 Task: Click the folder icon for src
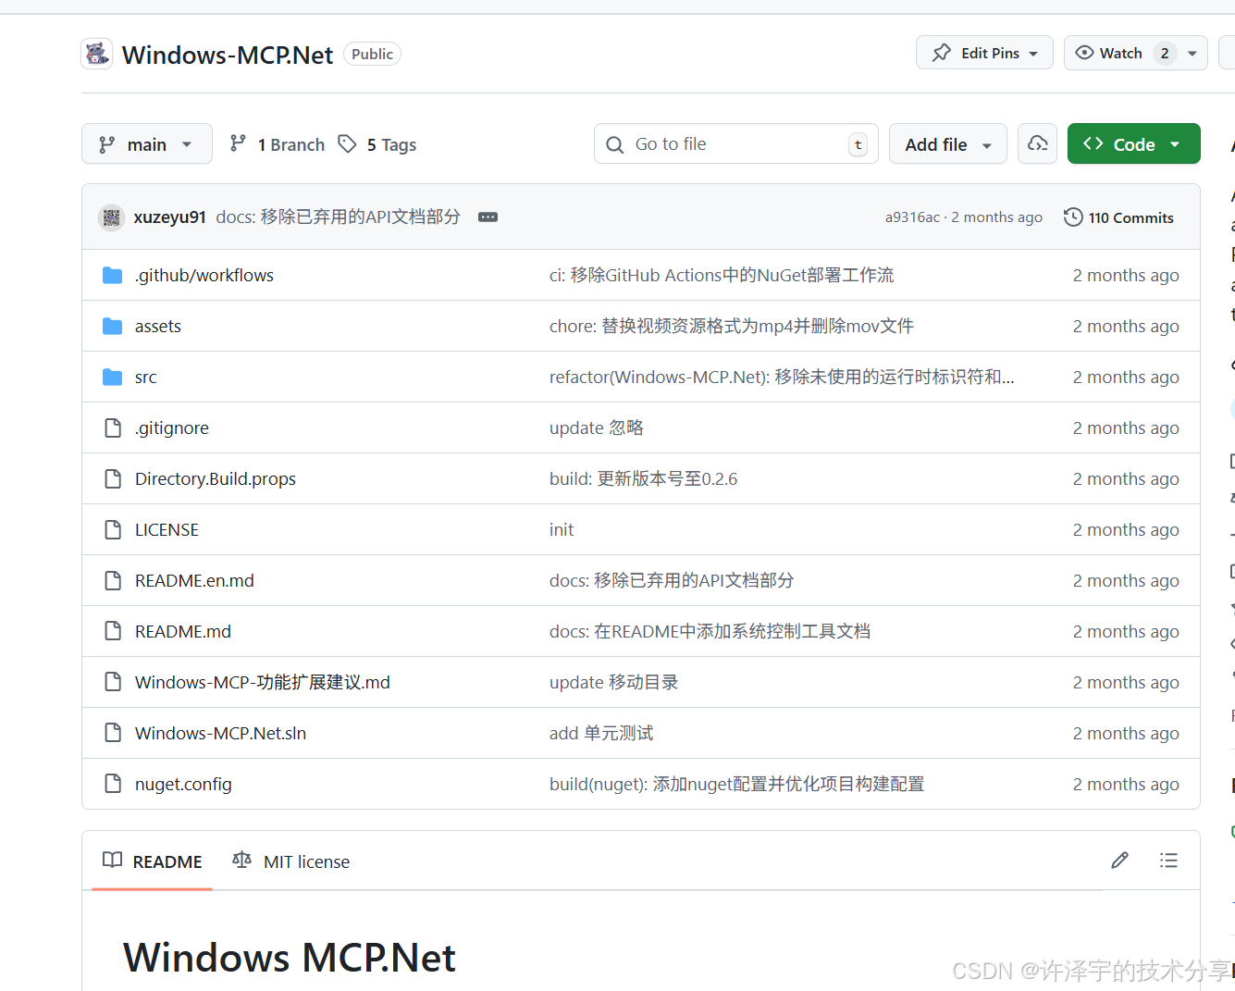click(113, 377)
